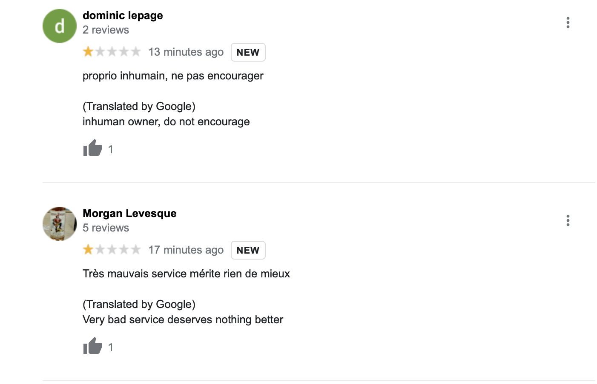The image size is (597, 384).
Task: Click the '17 minutes ago' timestamp
Action: 186,250
